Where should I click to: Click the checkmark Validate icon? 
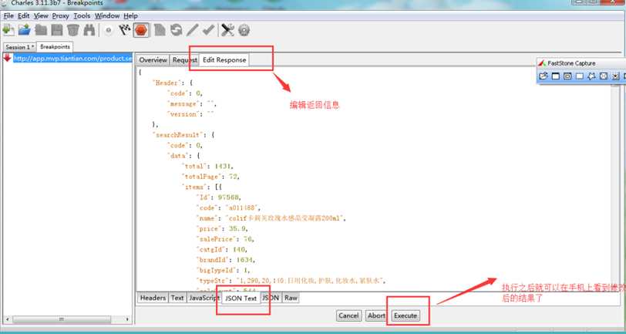[x=208, y=30]
